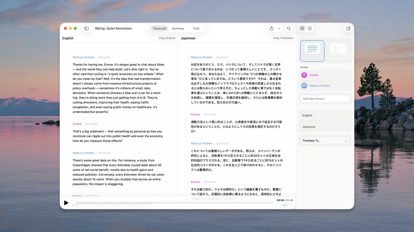Click the Add New Person field
Viewport: 414px width, 232px height.
tap(325, 99)
